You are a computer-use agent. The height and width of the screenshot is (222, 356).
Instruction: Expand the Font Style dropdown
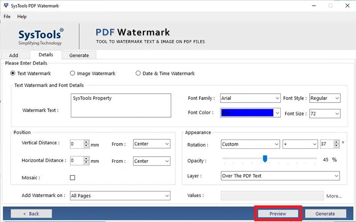pos(325,98)
